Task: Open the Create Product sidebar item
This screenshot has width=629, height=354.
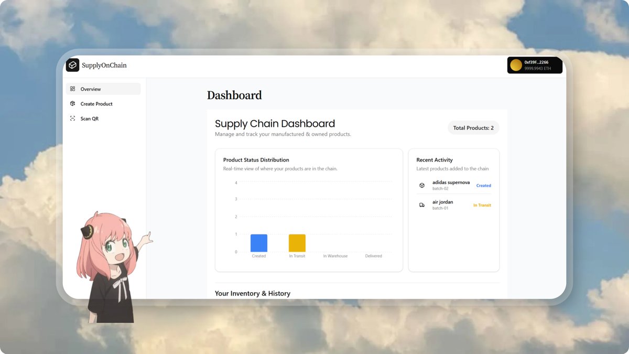Action: click(x=103, y=104)
